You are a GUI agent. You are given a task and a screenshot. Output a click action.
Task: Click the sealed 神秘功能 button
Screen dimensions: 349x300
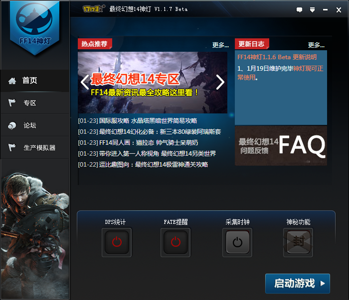298,242
